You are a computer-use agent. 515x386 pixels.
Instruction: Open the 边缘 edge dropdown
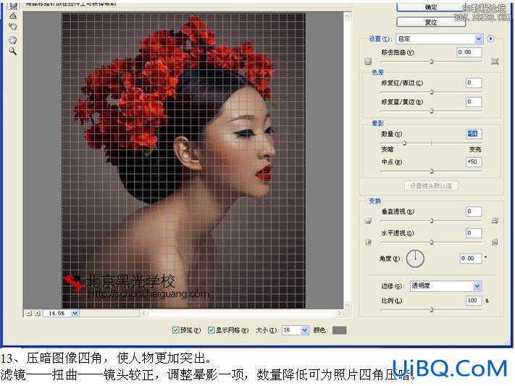(445, 286)
